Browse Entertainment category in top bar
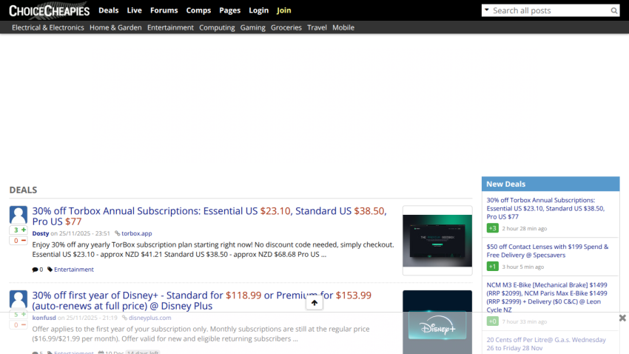 [x=170, y=27]
